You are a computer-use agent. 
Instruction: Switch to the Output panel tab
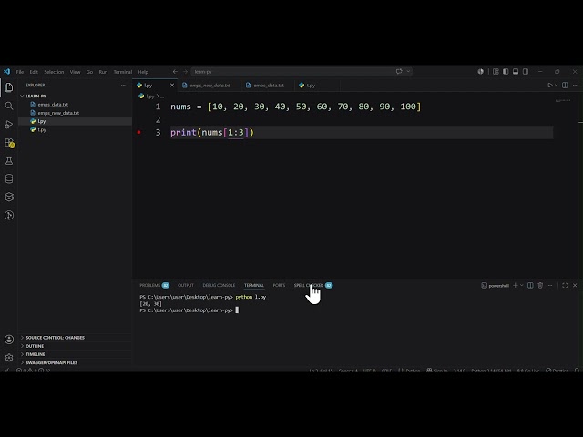(186, 285)
